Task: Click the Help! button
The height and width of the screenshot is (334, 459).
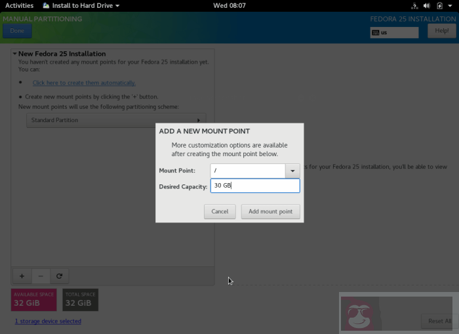Action: point(442,31)
